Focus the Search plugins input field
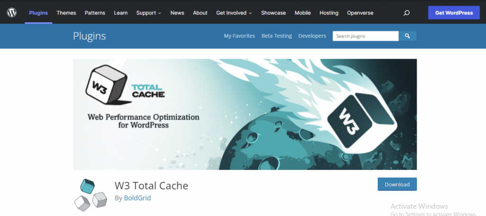The width and height of the screenshot is (486, 216). pos(365,36)
